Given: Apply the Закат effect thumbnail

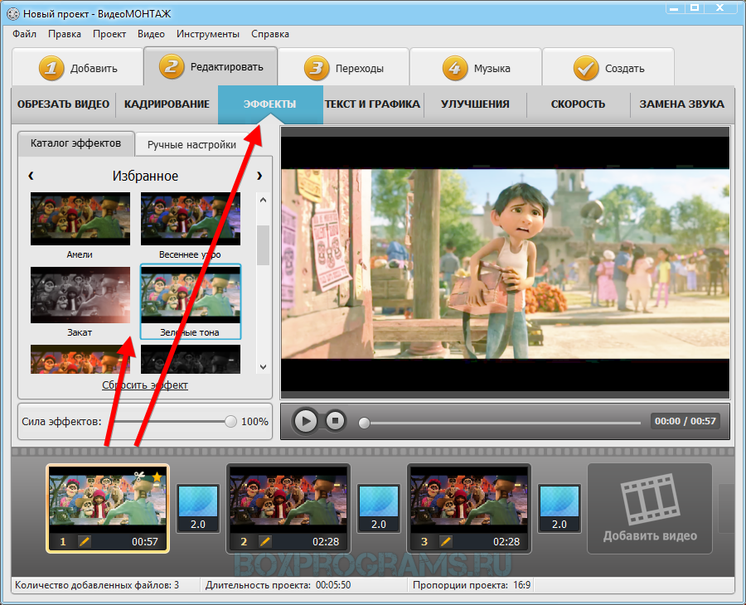Looking at the screenshot, I should tap(80, 295).
